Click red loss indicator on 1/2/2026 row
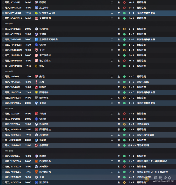176x185 pixels. [x=124, y=114]
